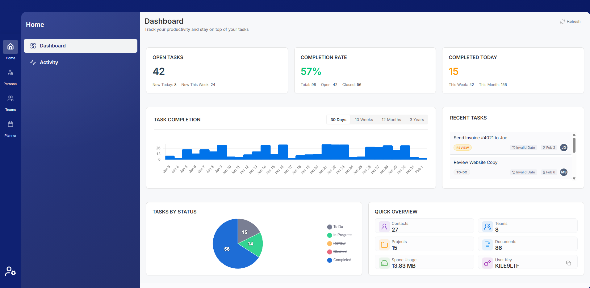
Task: Open the Activity page
Action: (48, 62)
